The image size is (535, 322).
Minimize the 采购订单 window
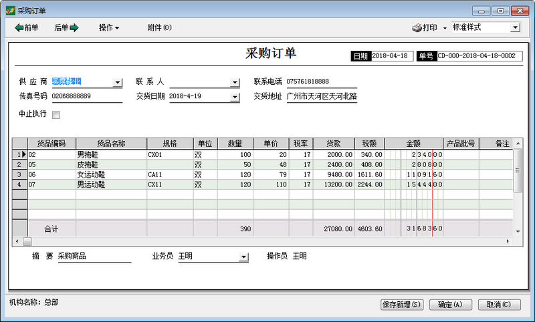tap(481, 11)
